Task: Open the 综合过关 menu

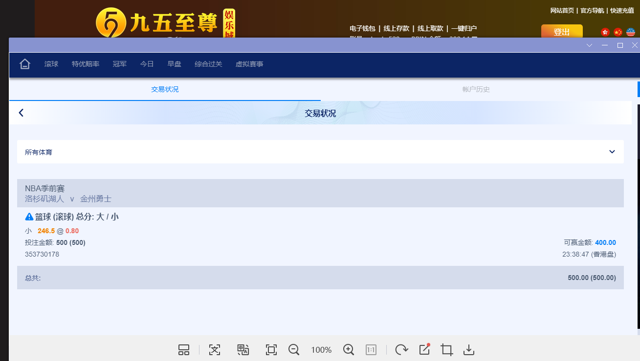Action: click(x=208, y=64)
